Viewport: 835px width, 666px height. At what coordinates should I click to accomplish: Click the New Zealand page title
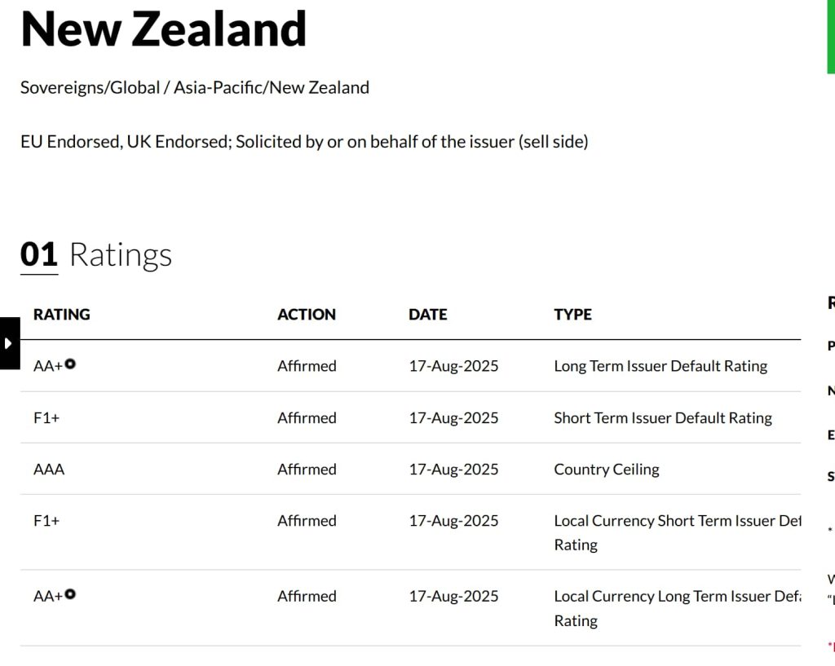[164, 29]
